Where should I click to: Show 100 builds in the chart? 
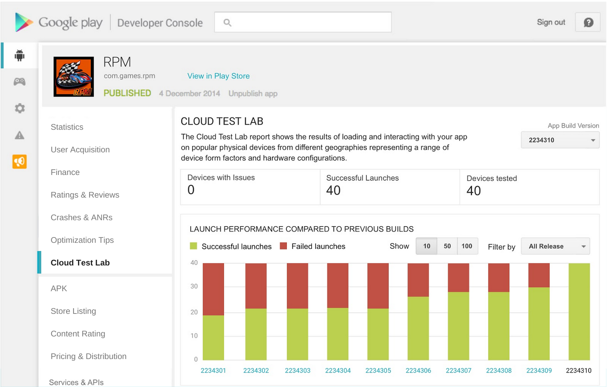(467, 246)
